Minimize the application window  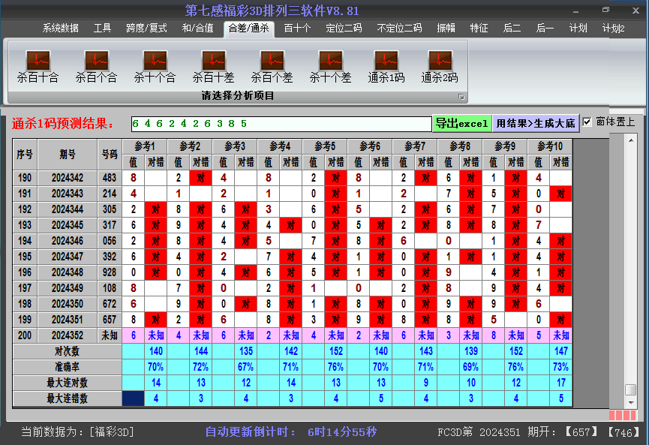point(575,11)
